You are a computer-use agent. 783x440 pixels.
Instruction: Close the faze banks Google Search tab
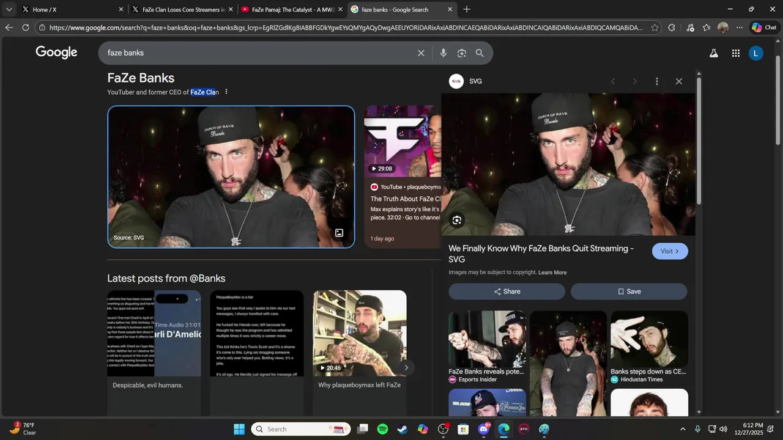click(450, 9)
